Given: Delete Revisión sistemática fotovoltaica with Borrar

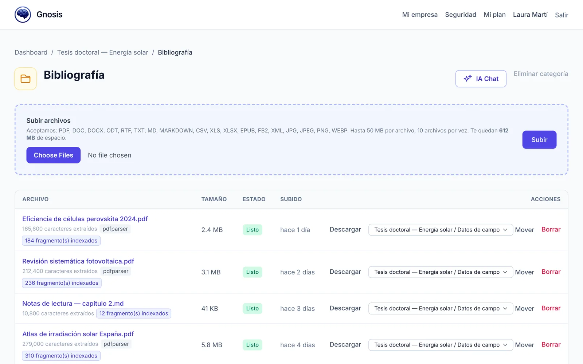Looking at the screenshot, I should tap(551, 272).
